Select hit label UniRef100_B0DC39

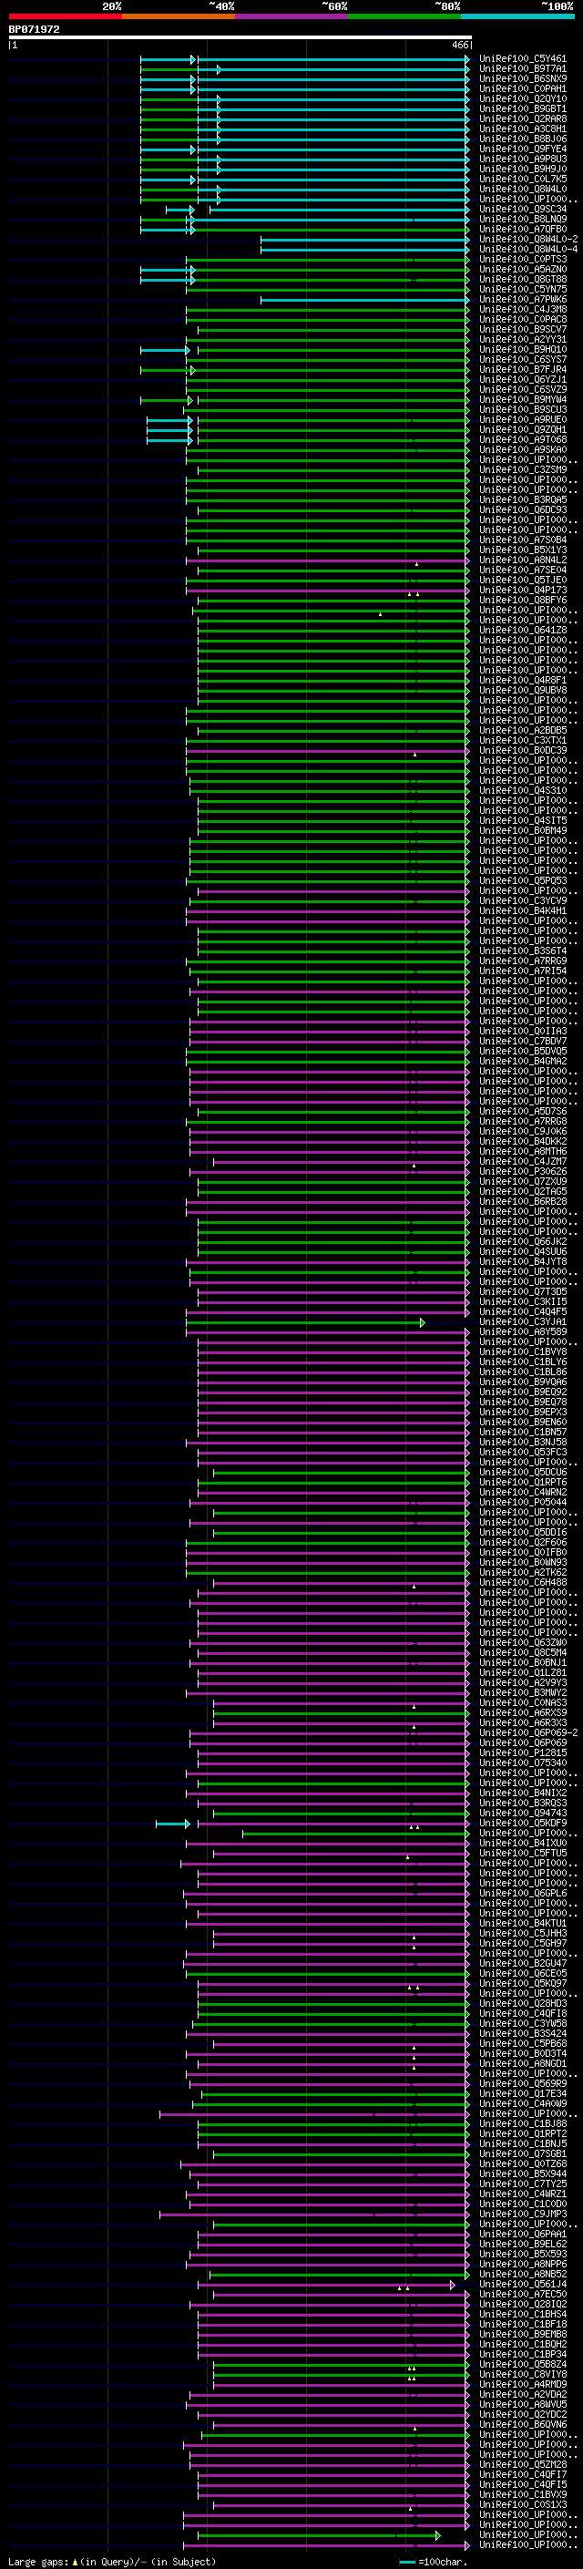[x=523, y=751]
